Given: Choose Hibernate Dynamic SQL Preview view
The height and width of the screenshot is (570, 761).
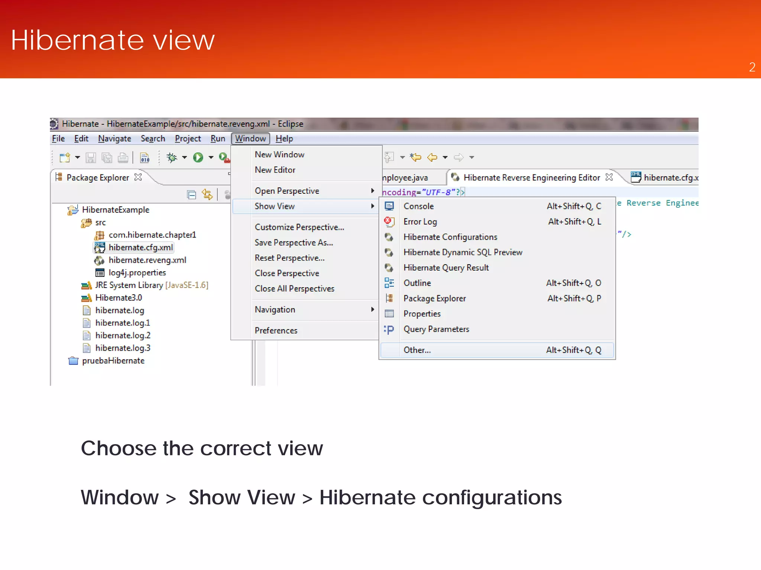Looking at the screenshot, I should click(x=463, y=252).
